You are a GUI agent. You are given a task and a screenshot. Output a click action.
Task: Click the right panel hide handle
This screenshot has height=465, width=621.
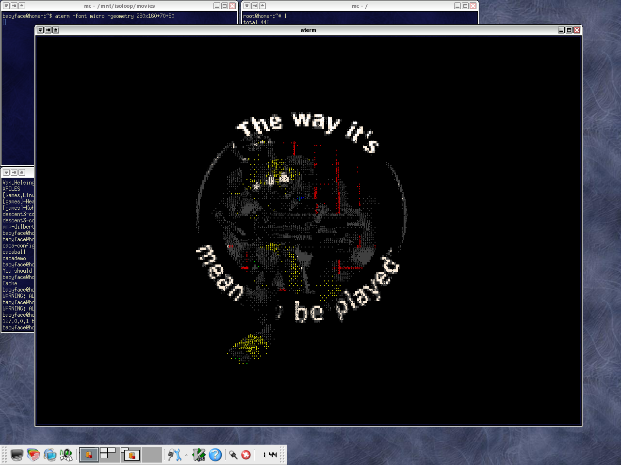click(282, 455)
